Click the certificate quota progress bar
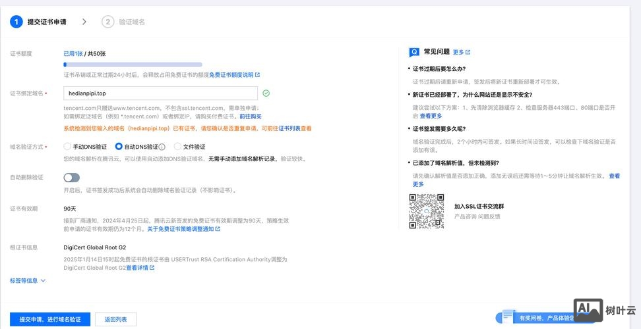Screen dimensions: 641x329 pyautogui.click(x=133, y=64)
